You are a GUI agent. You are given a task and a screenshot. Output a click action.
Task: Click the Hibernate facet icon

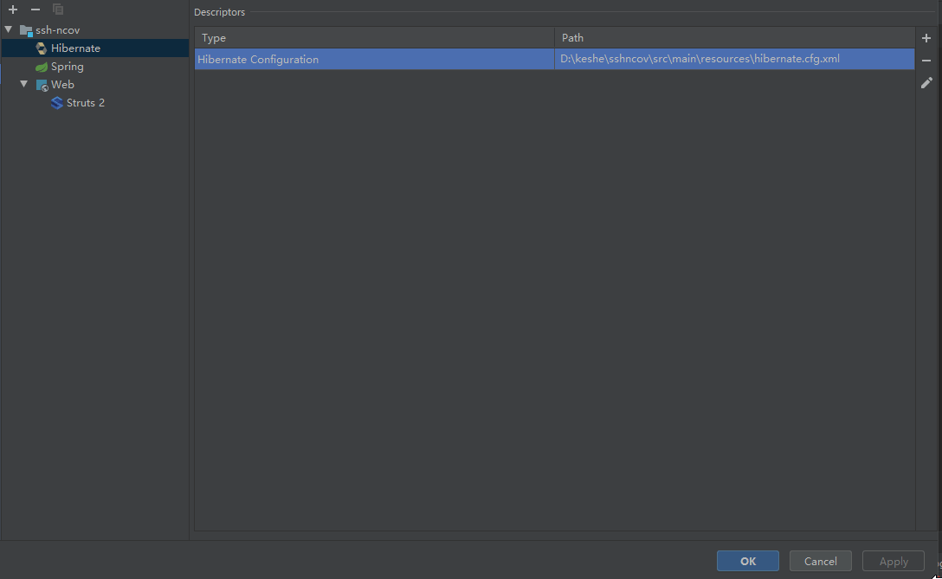[42, 48]
